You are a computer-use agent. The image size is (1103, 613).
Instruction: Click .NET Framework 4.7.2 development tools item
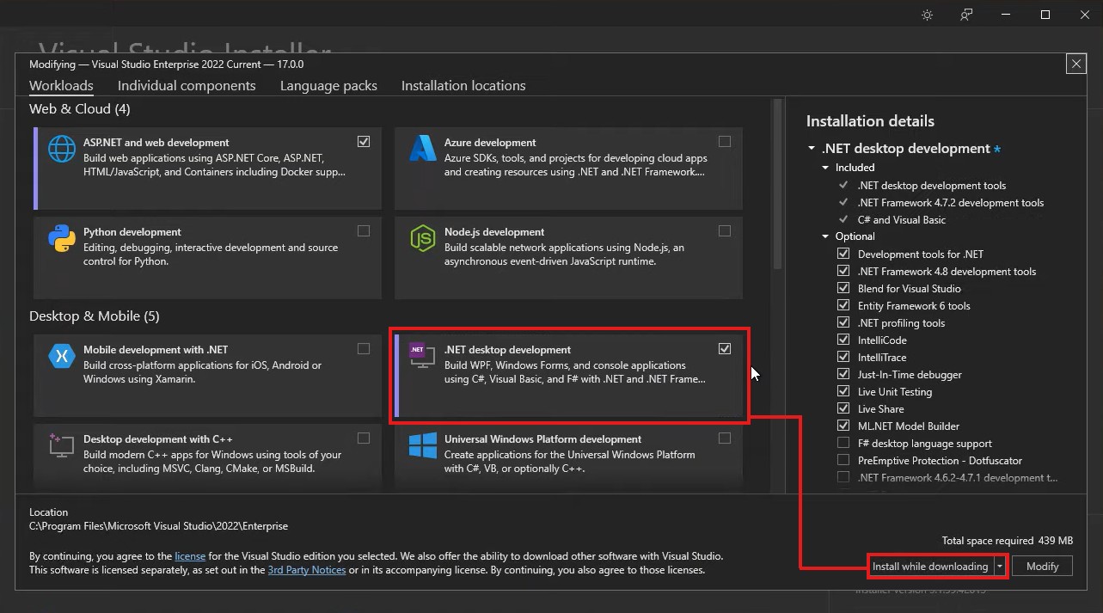[951, 202]
